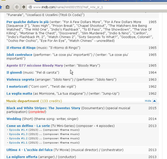Open the Wedding short link
The width and height of the screenshot is (167, 159).
pos(14,119)
